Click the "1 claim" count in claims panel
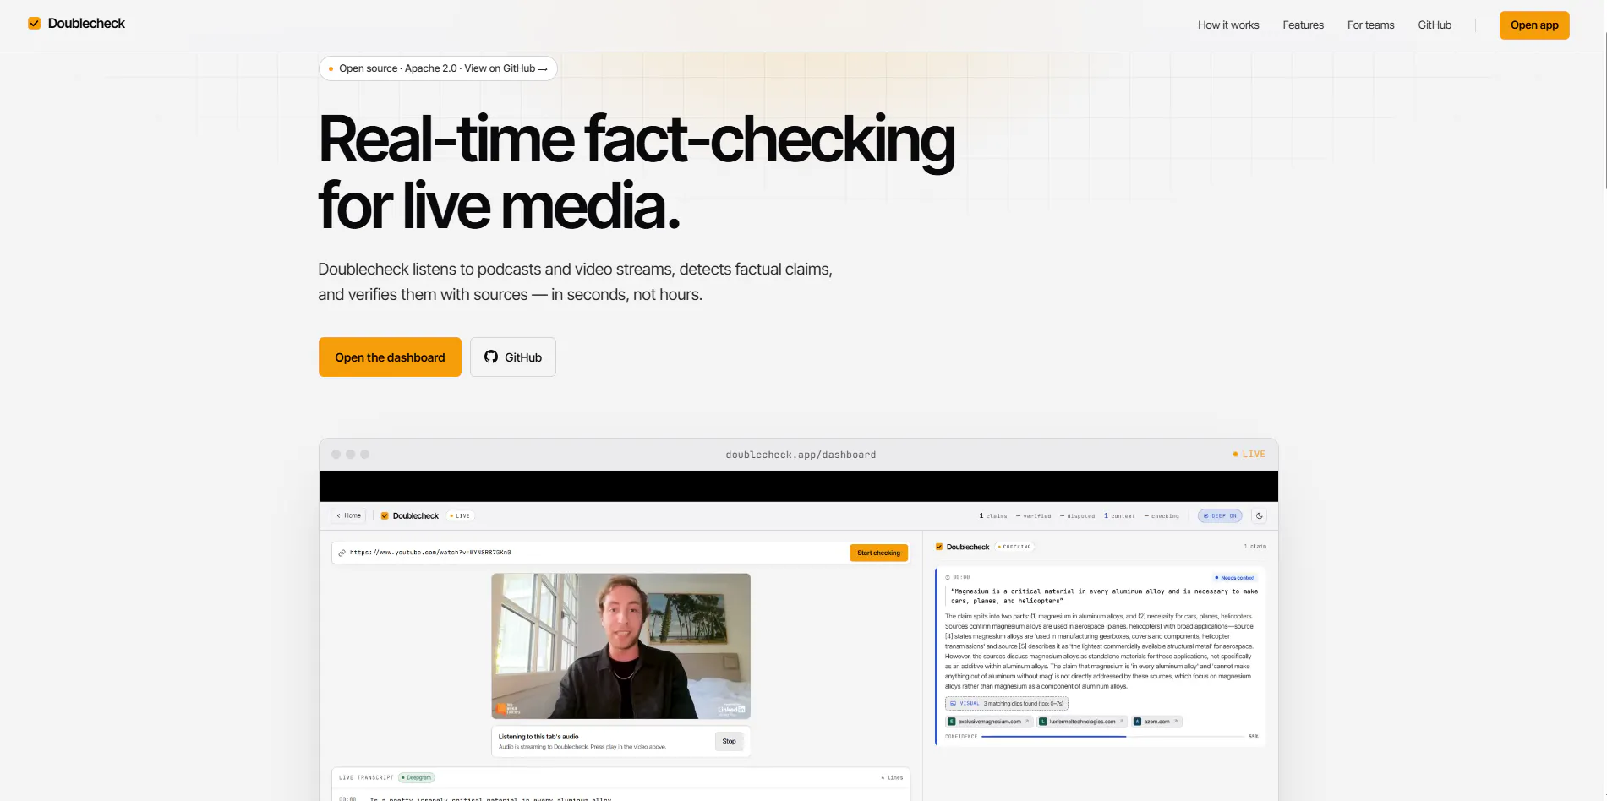This screenshot has width=1607, height=801. click(1254, 547)
